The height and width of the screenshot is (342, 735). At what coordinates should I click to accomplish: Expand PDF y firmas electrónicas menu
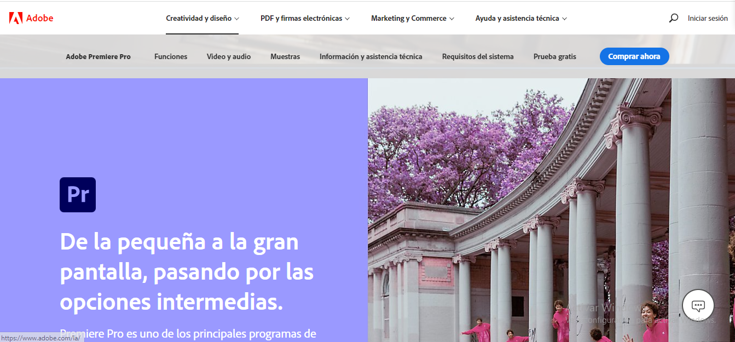pos(305,18)
